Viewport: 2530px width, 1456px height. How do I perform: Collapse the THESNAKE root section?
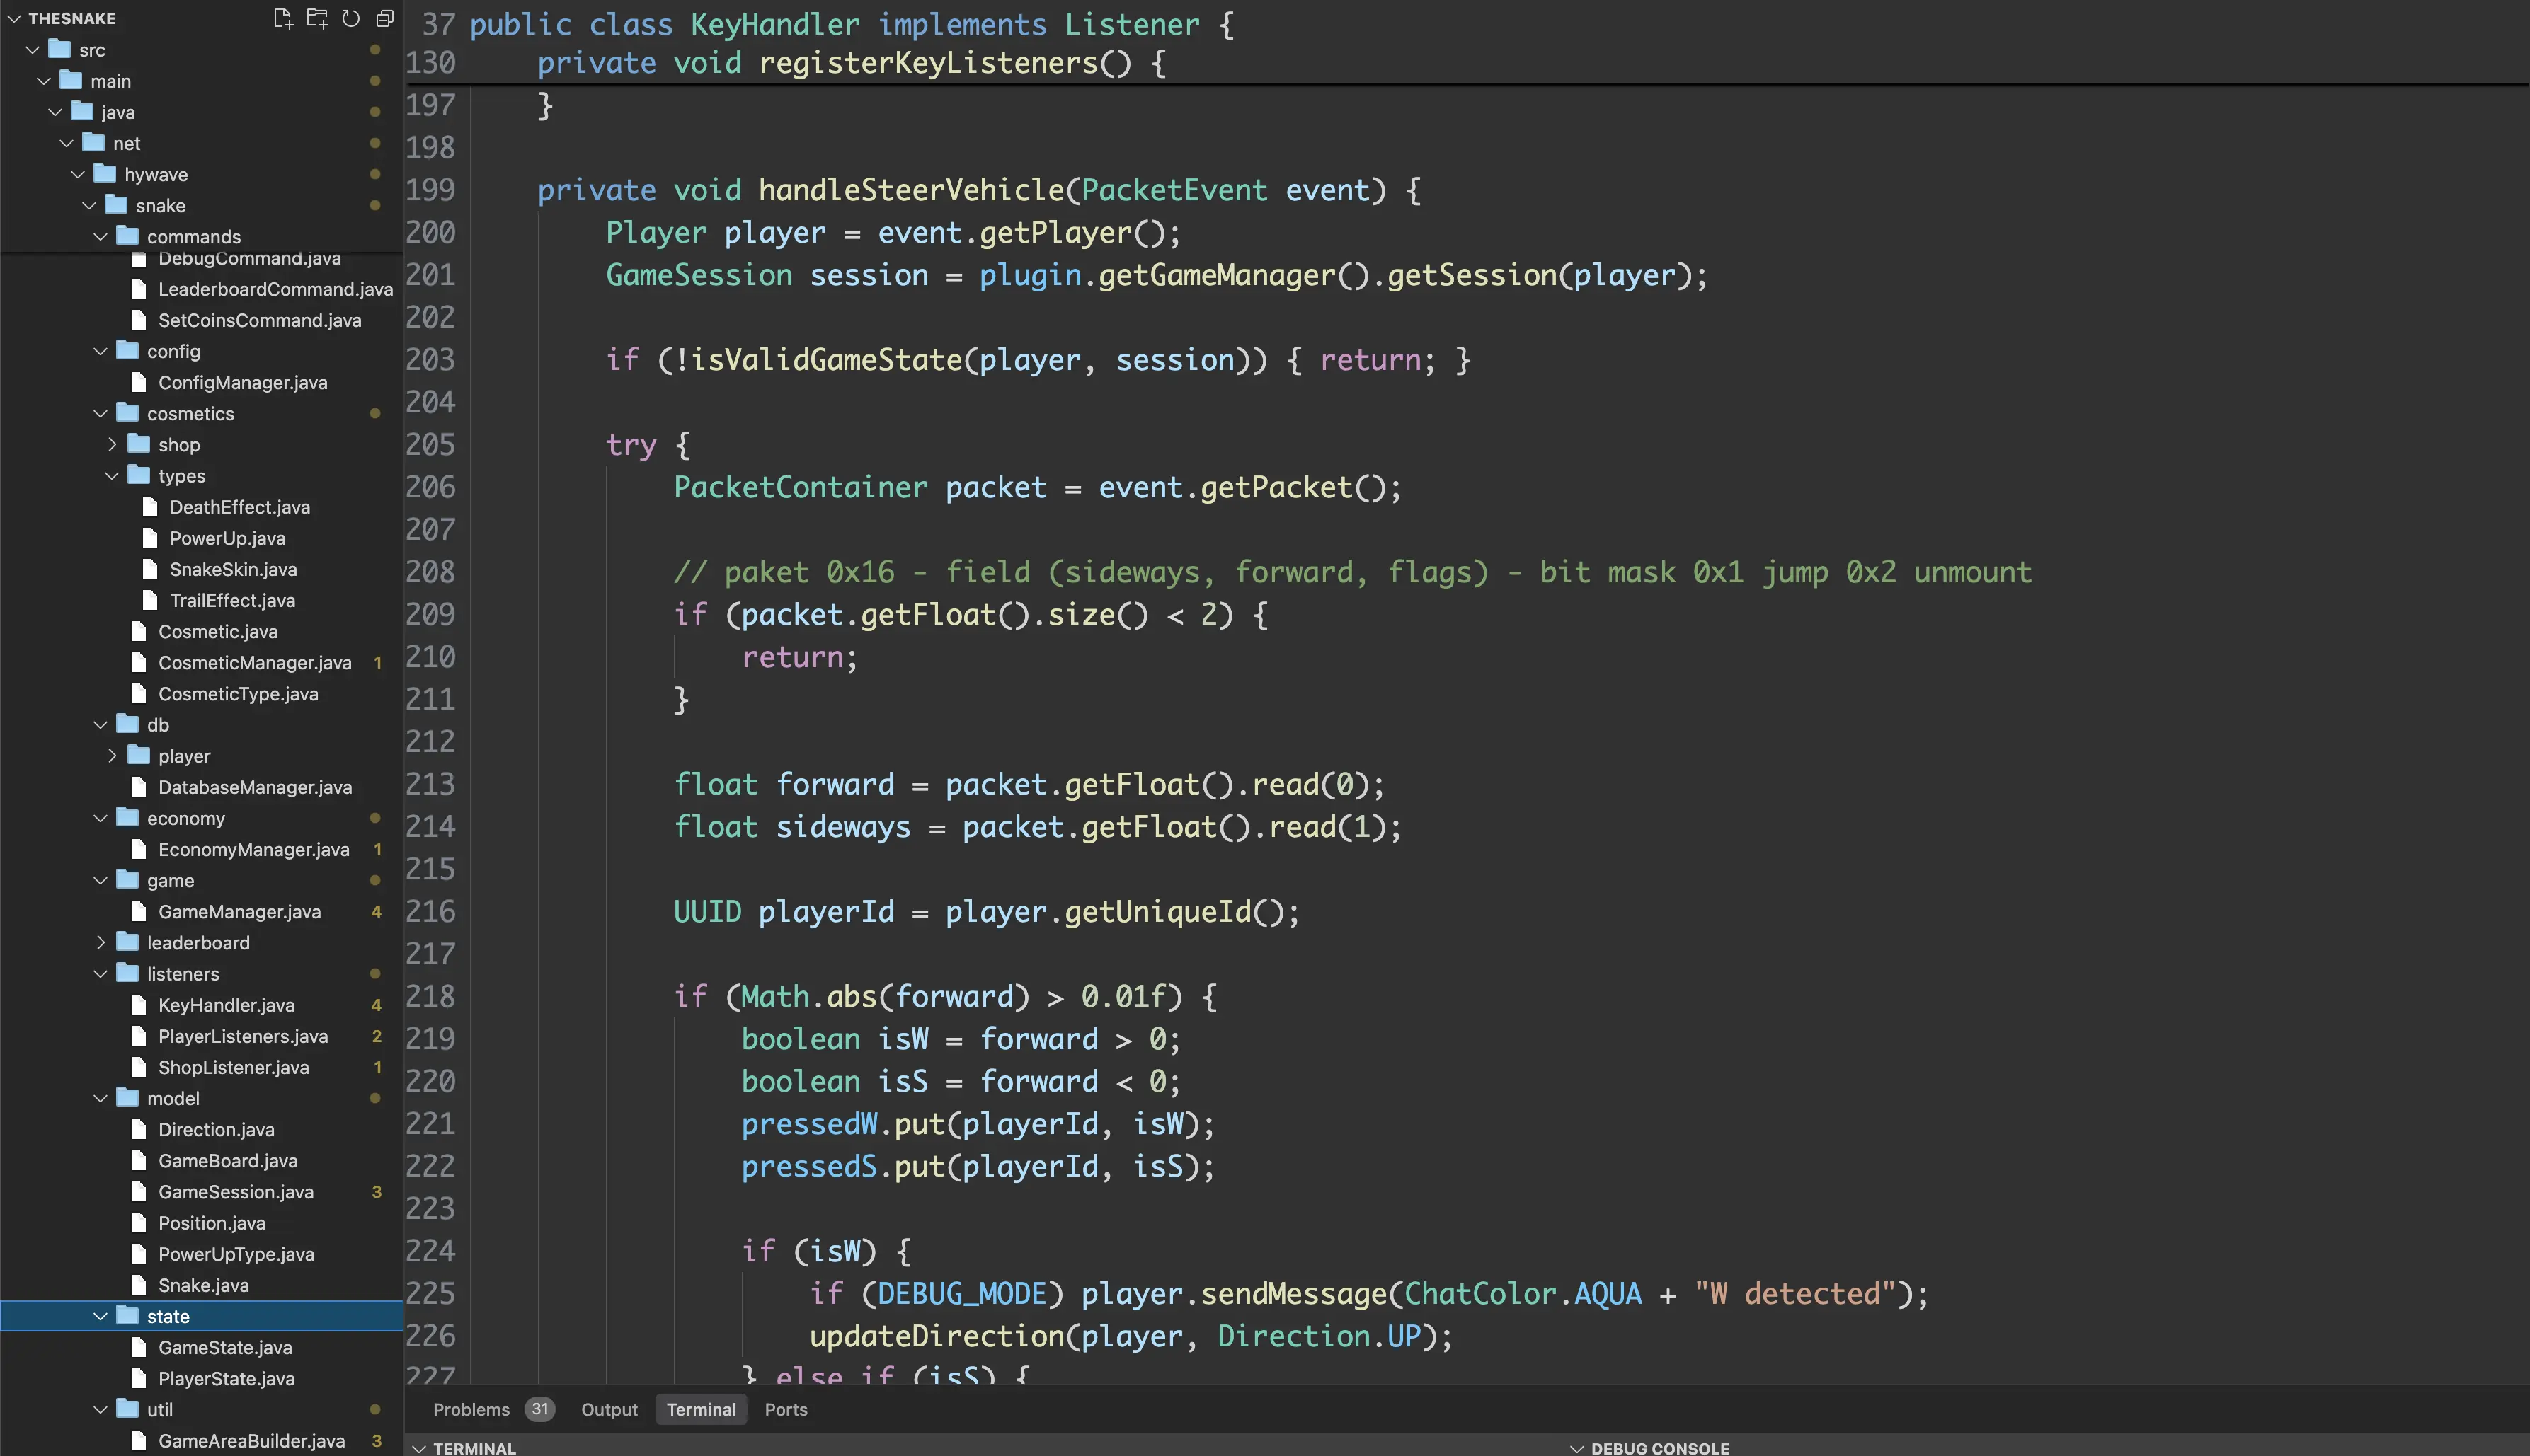tap(14, 18)
